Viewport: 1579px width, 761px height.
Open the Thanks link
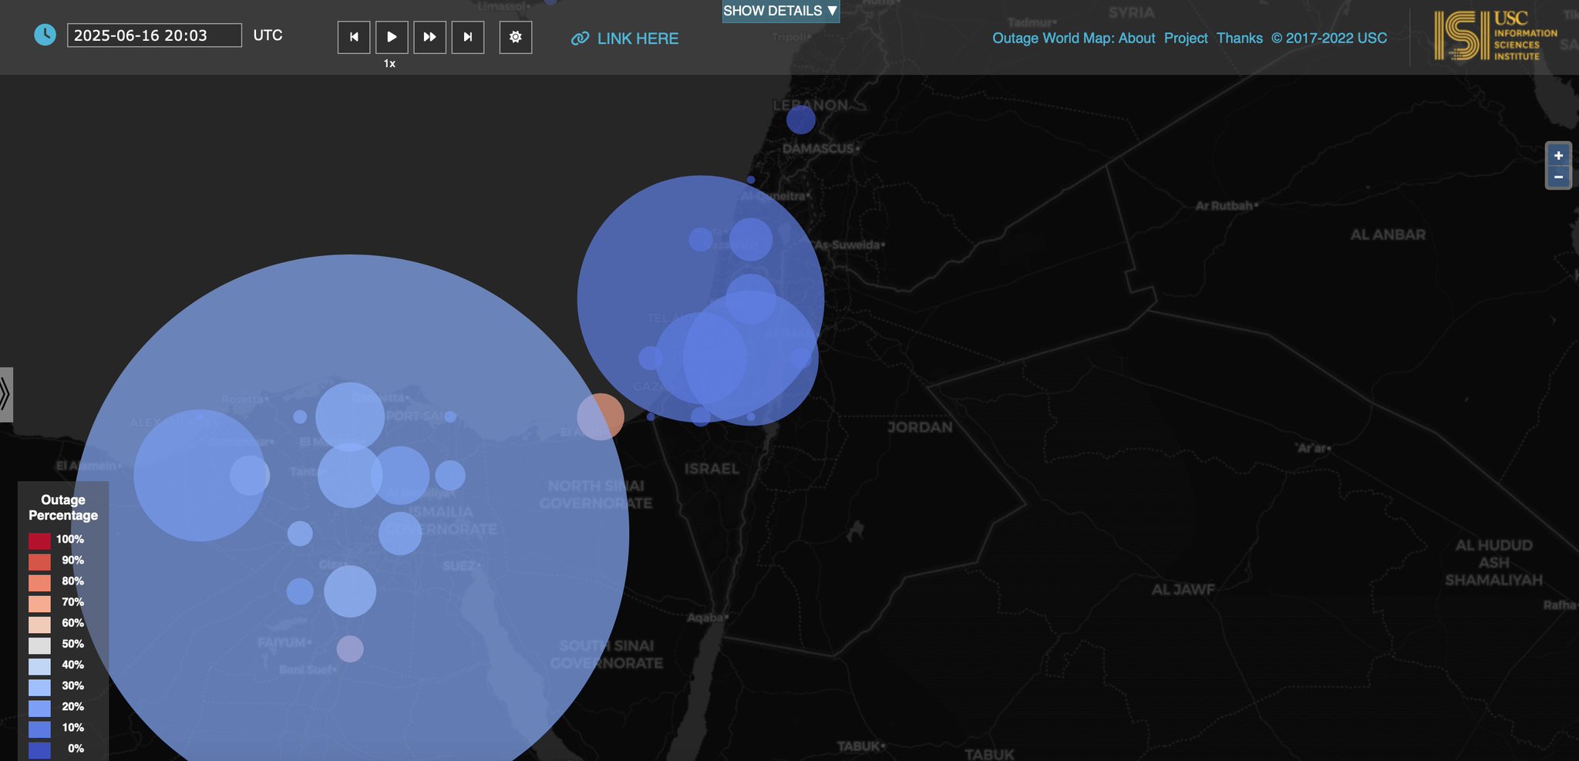tap(1240, 38)
